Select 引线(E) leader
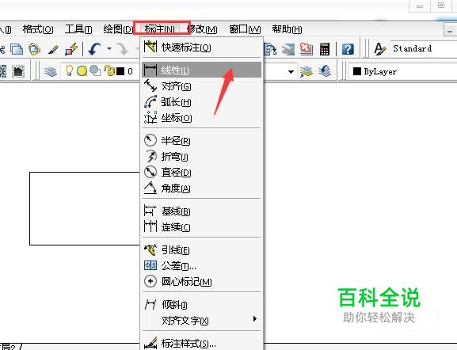 point(202,250)
